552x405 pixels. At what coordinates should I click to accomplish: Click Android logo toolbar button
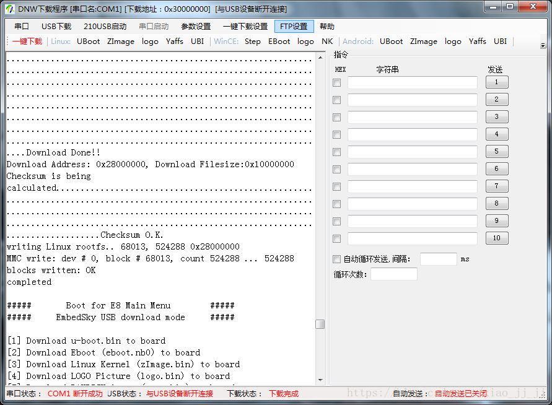453,41
